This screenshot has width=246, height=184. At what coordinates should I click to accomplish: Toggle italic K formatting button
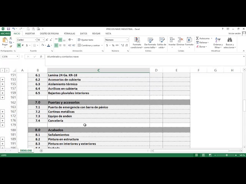click(x=23, y=45)
